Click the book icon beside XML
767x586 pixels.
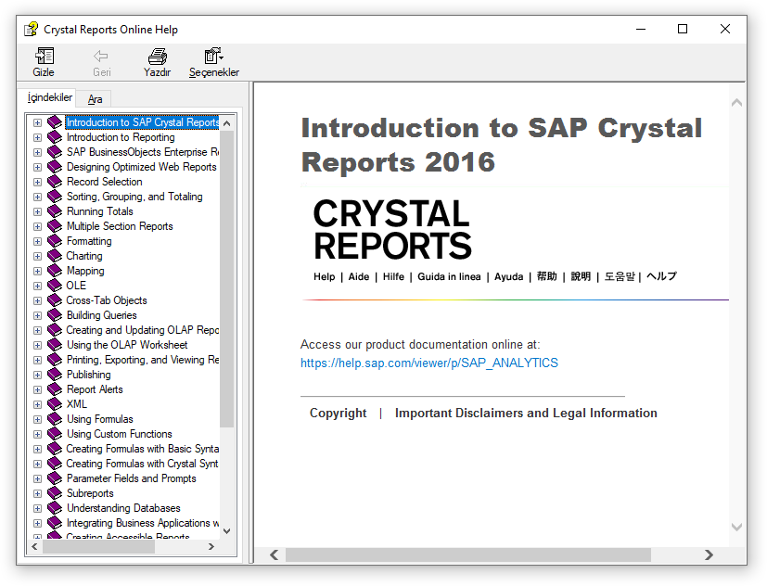click(55, 404)
